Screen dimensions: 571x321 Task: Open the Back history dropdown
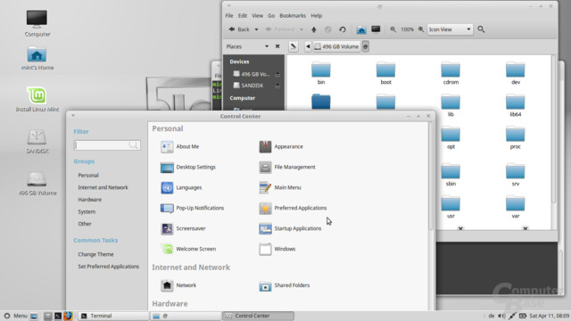click(x=256, y=29)
